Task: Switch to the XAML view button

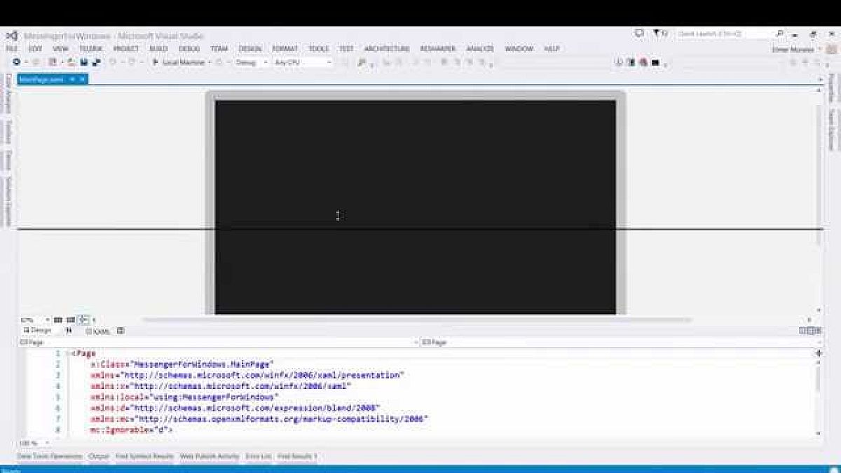Action: 99,331
